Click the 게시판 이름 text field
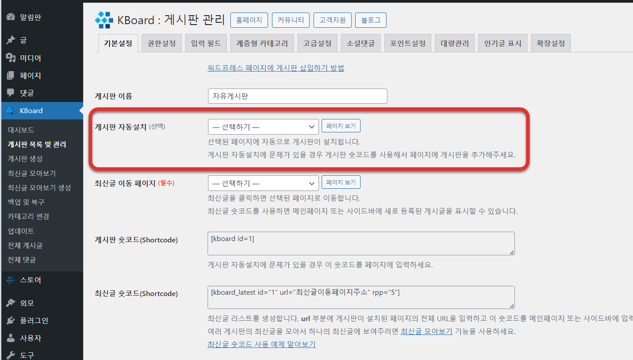This screenshot has width=633, height=360. pos(297,96)
